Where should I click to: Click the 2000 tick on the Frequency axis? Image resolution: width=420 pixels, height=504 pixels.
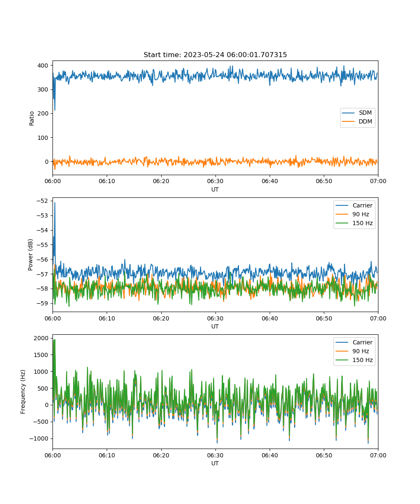42,339
